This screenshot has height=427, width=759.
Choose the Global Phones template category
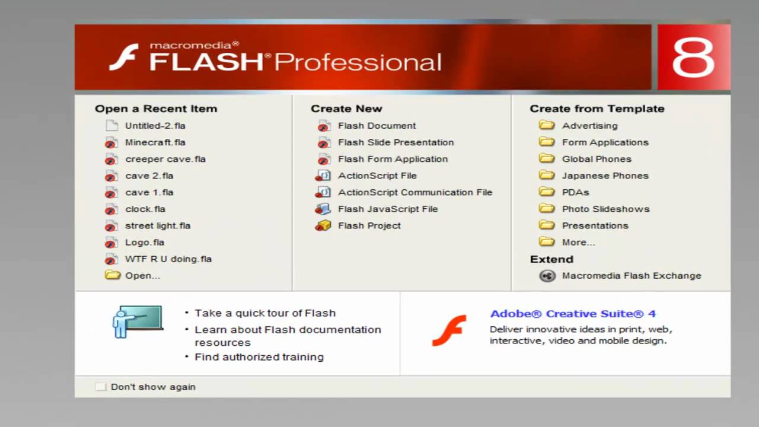[597, 159]
